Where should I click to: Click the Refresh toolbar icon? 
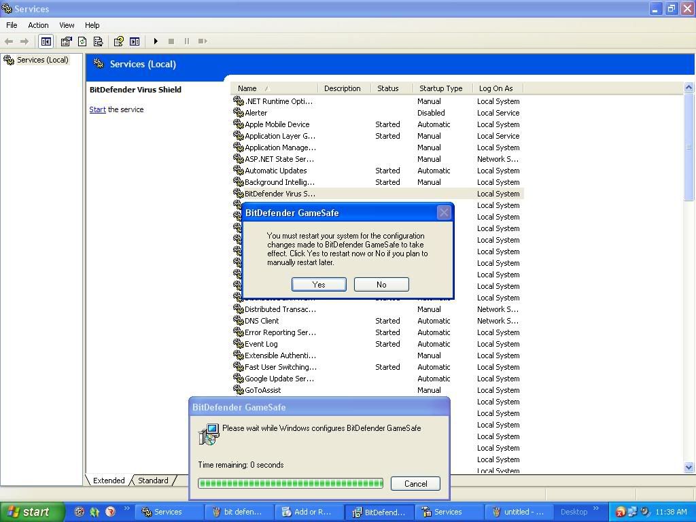click(x=82, y=41)
